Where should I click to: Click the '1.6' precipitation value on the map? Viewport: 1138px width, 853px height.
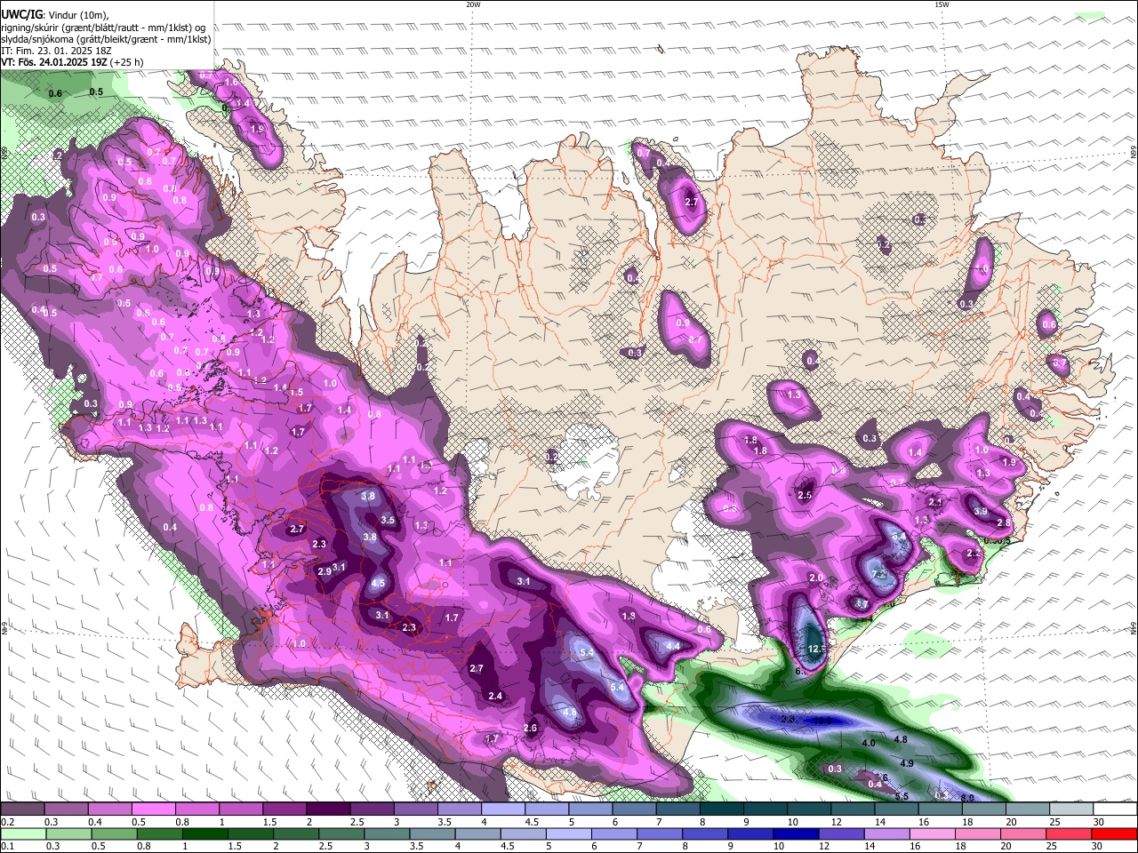click(231, 82)
